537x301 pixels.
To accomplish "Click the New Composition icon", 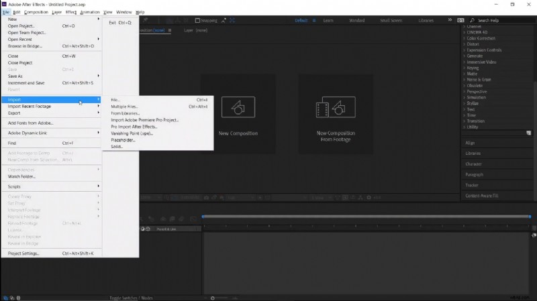I will point(238,107).
